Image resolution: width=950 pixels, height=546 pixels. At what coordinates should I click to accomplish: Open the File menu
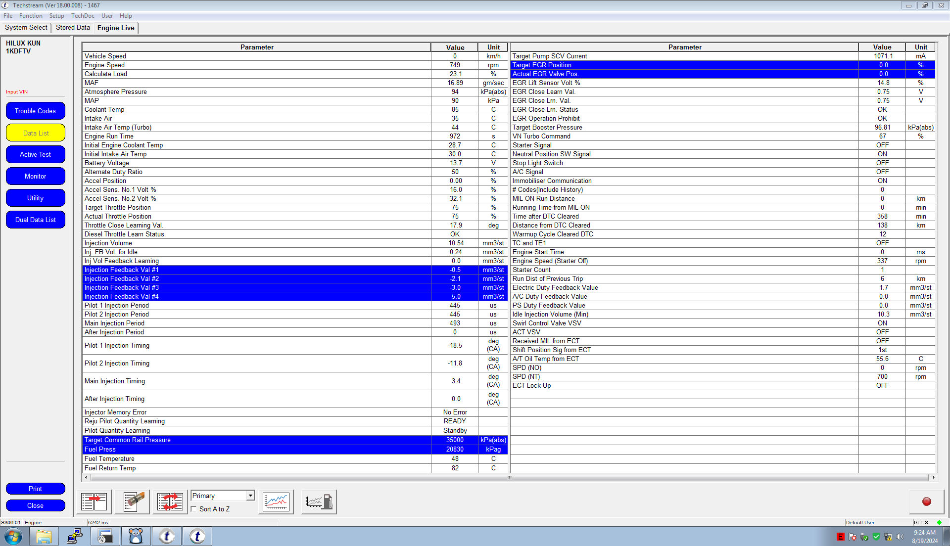(8, 16)
